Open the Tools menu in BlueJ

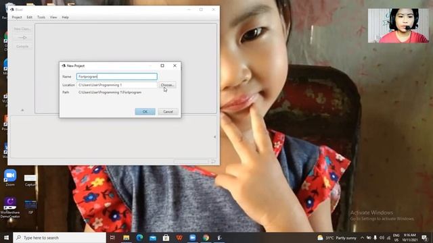(x=41, y=17)
